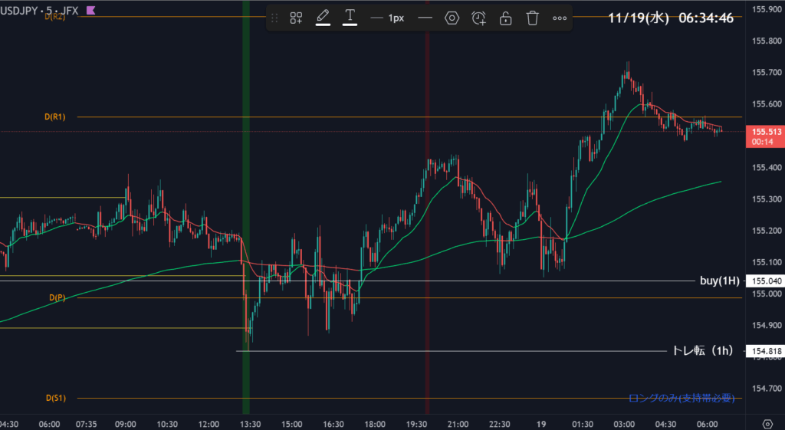Open drawing settings hexagon icon

[452, 18]
